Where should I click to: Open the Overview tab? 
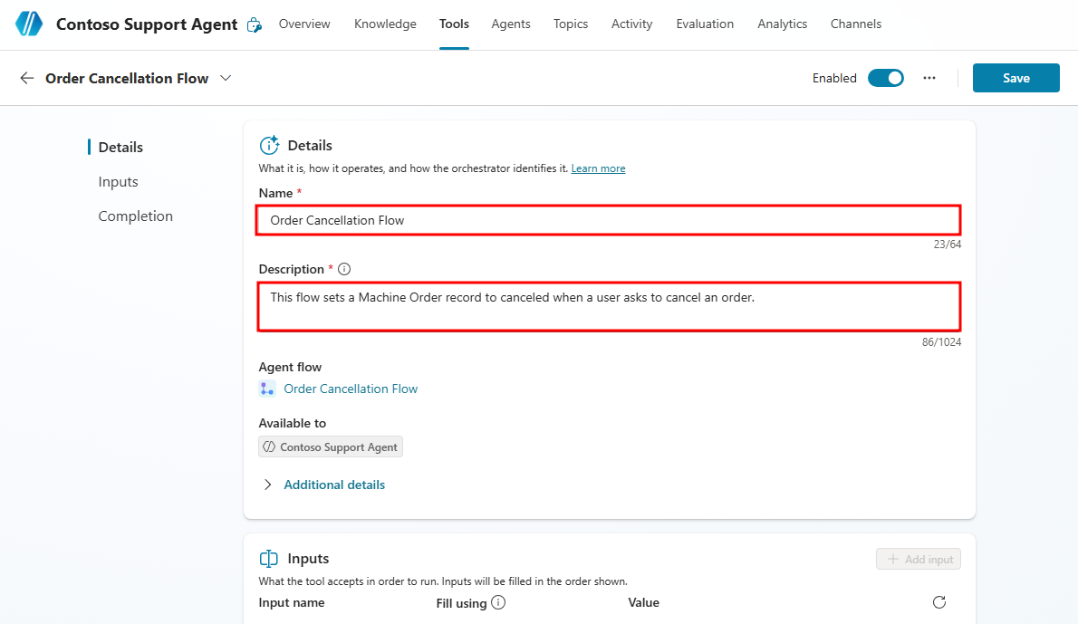pyautogui.click(x=304, y=24)
